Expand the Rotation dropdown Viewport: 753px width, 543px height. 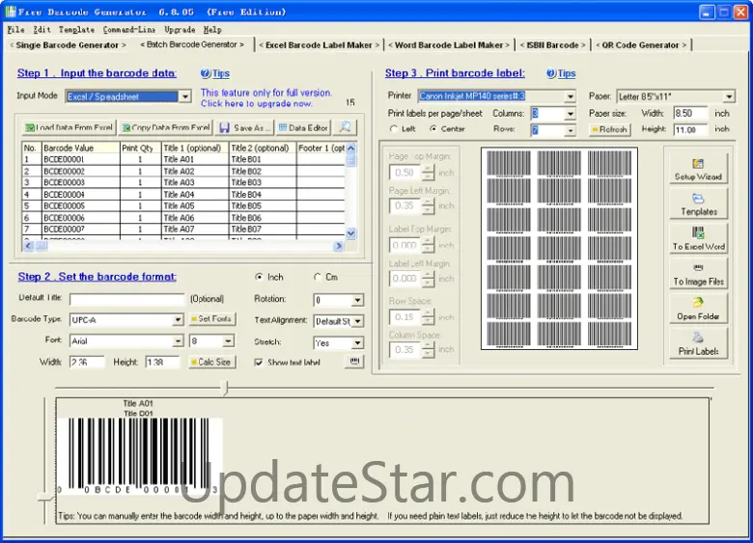pyautogui.click(x=357, y=301)
